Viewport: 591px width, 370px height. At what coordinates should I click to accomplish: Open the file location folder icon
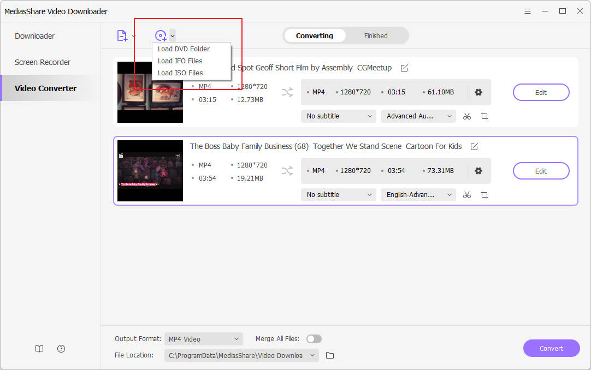pyautogui.click(x=330, y=355)
